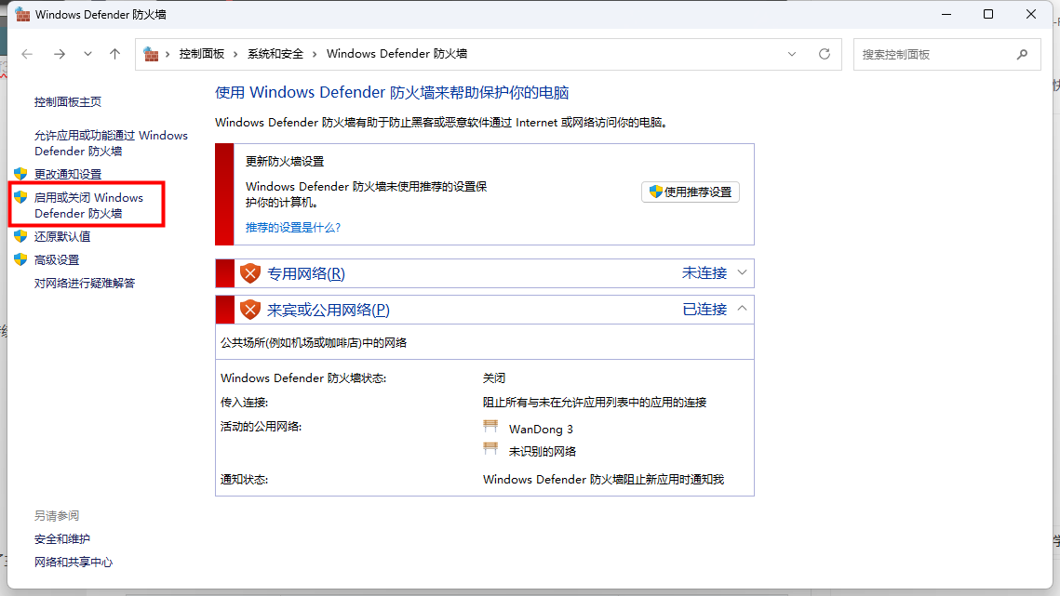
Task: Open 网络和共享中心 link
Action: 73,563
